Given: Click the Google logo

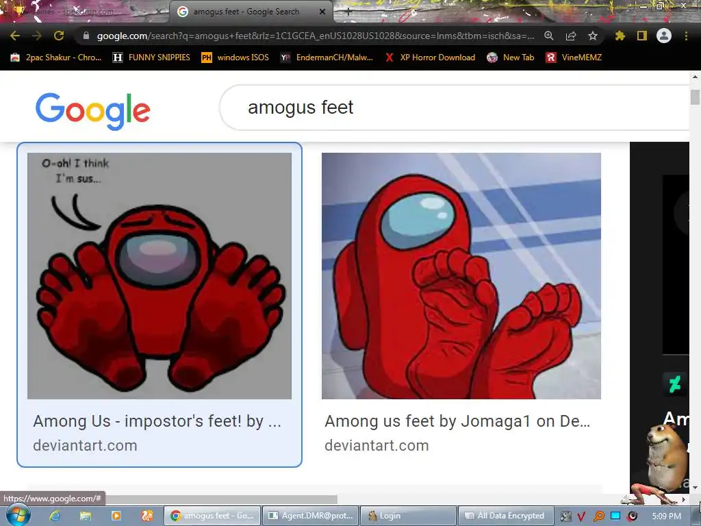Looking at the screenshot, I should 93,111.
